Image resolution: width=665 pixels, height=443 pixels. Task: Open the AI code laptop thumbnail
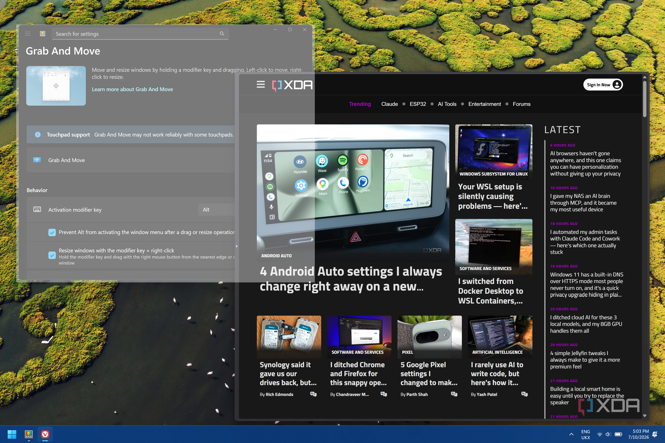500,337
